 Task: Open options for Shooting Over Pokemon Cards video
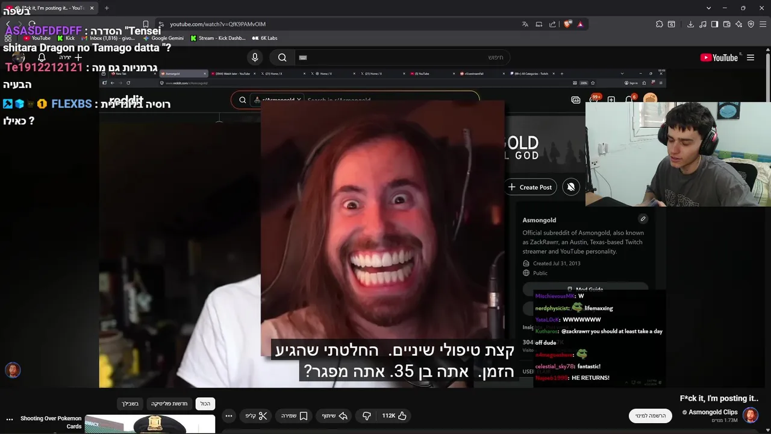10,419
